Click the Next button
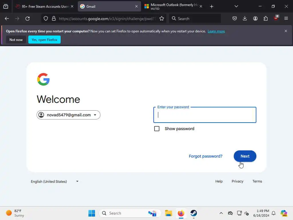 click(x=245, y=156)
